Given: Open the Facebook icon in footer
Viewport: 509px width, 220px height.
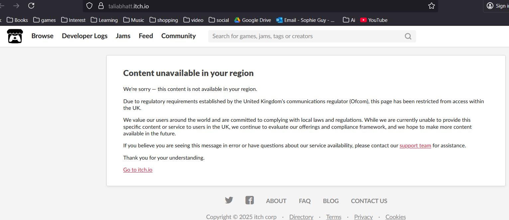Looking at the screenshot, I should [x=250, y=200].
